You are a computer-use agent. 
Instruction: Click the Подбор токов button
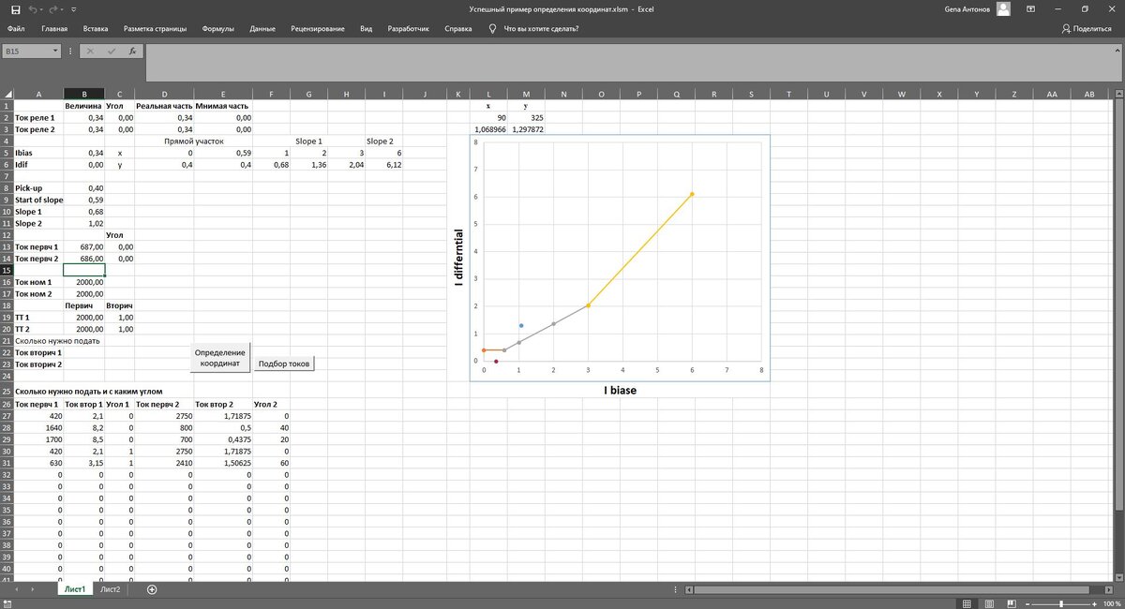(x=286, y=363)
